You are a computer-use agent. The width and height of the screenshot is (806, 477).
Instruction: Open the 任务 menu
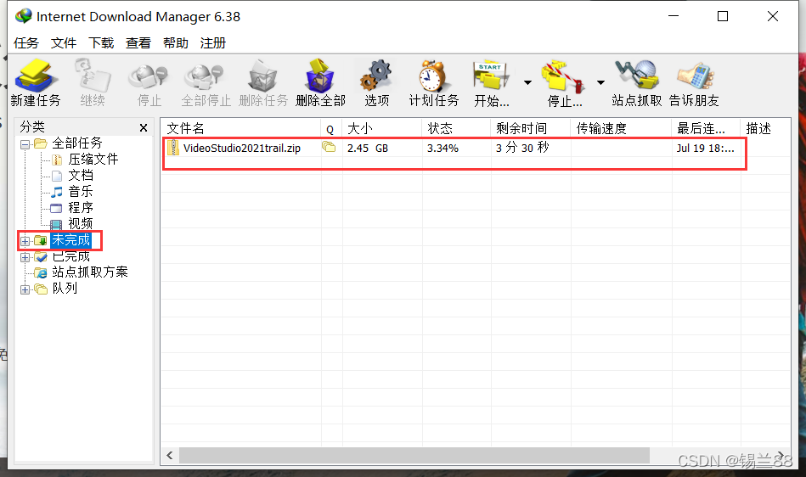26,43
